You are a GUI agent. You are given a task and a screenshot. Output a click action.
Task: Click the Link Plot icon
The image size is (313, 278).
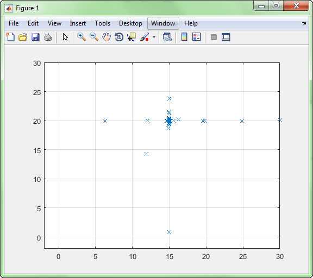tap(167, 37)
